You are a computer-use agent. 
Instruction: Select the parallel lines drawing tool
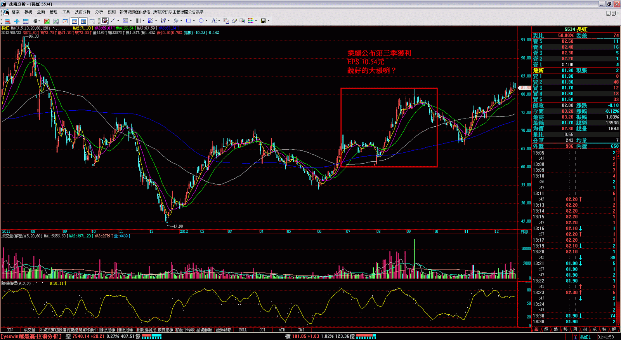[x=176, y=21]
